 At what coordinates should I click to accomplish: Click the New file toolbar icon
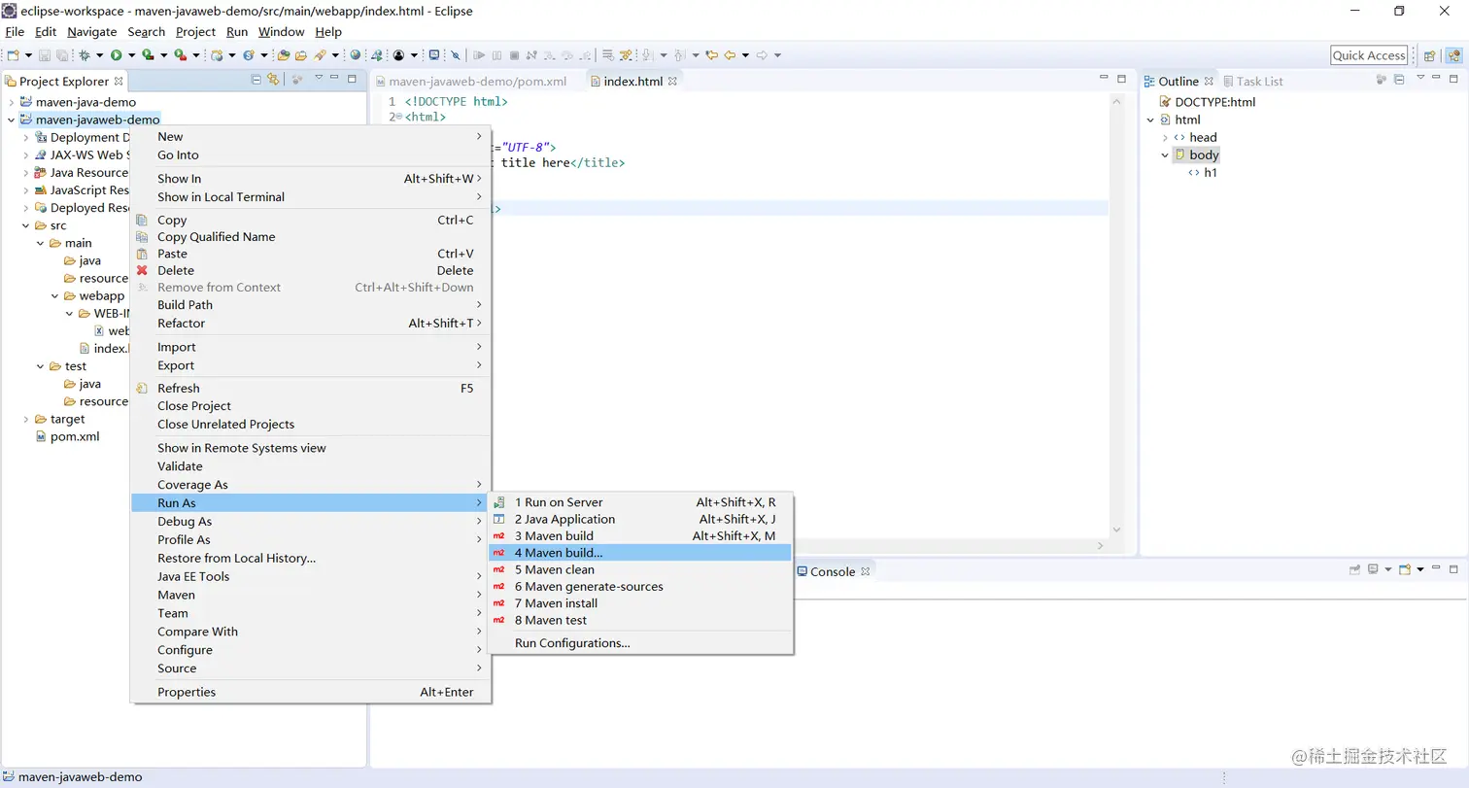13,55
